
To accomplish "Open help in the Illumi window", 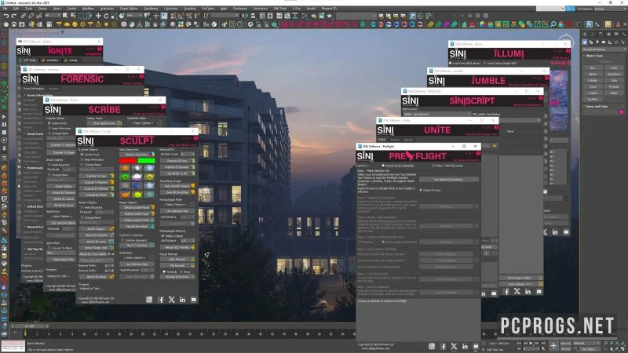I will [x=568, y=51].
